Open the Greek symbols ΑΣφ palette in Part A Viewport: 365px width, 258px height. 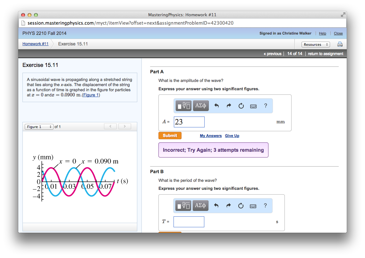point(200,106)
